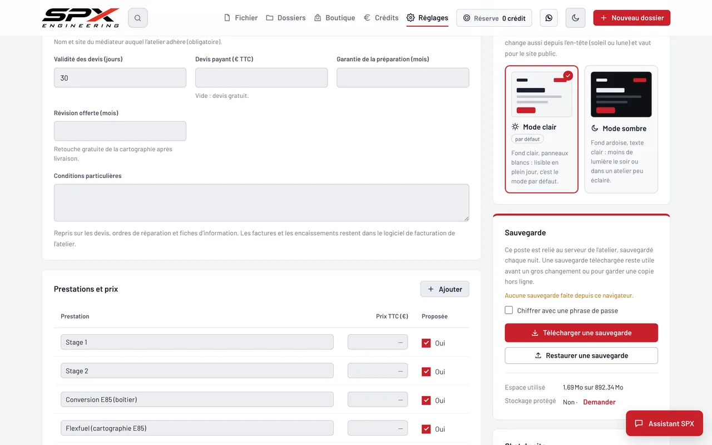Uncheck Proposée for Stage 2
This screenshot has height=445, width=712.
[426, 372]
